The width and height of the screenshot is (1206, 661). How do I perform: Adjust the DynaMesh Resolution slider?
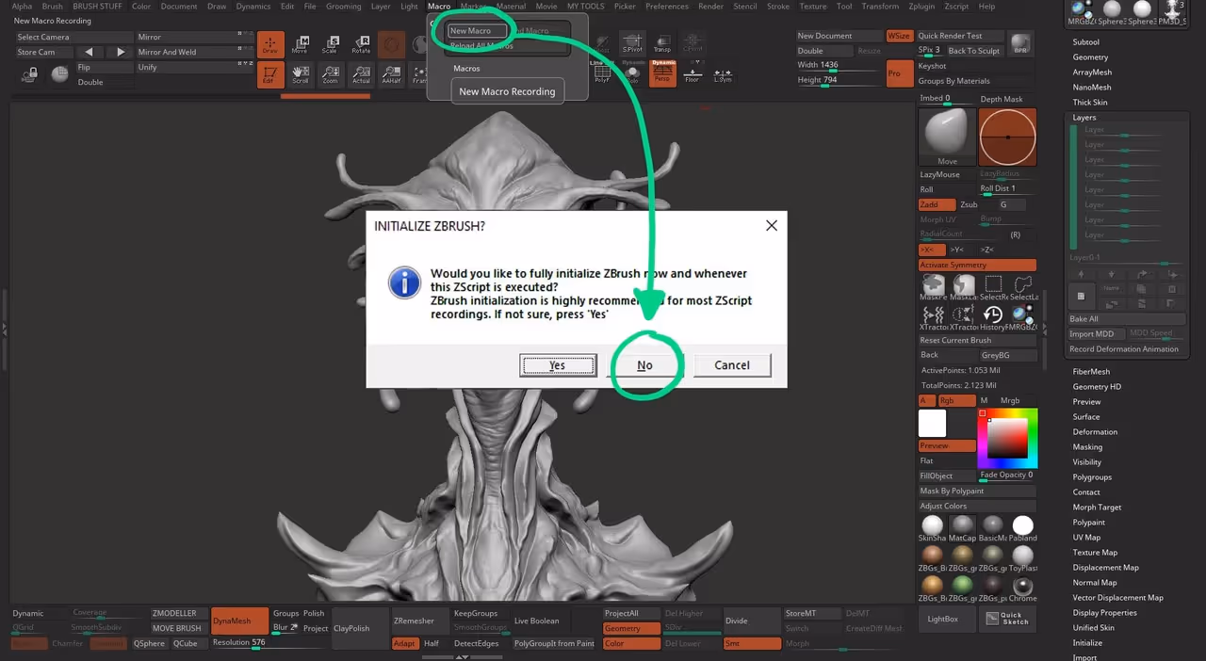pyautogui.click(x=268, y=643)
